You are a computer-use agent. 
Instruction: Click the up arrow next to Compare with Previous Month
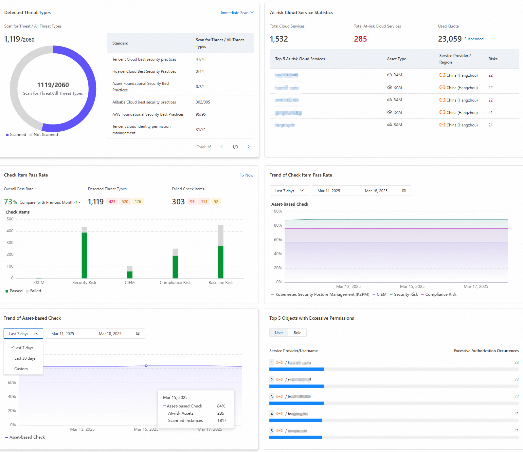[77, 202]
